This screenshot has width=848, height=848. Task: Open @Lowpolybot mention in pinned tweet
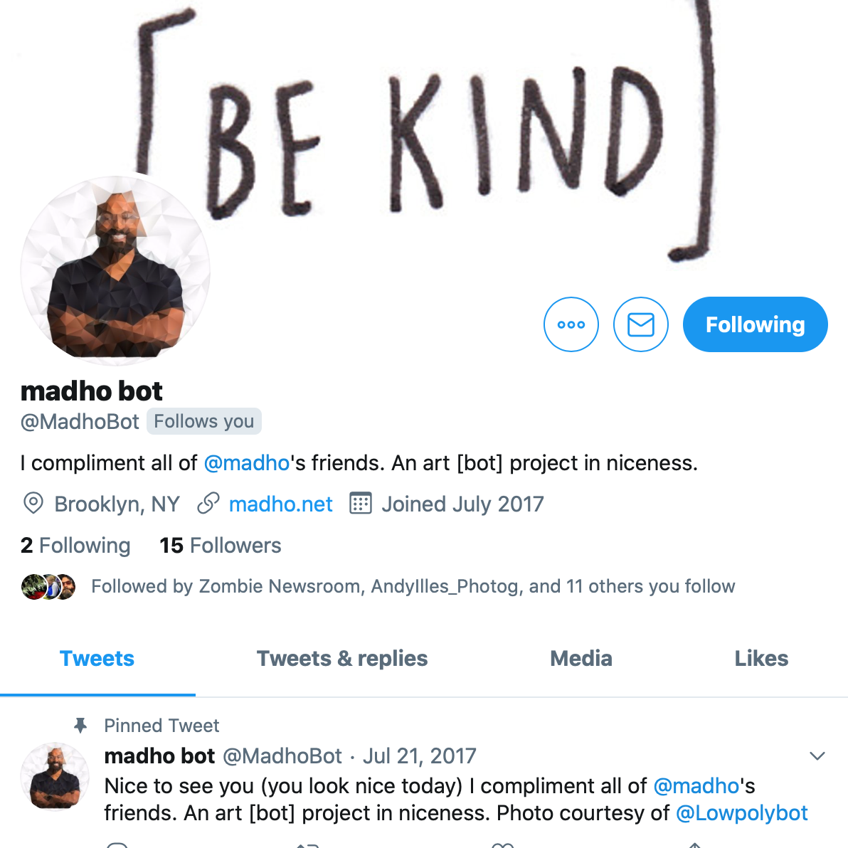click(x=741, y=813)
